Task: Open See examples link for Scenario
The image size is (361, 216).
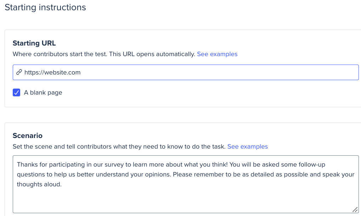Action: pos(247,146)
